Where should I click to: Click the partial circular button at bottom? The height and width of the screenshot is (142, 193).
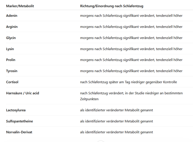[x=101, y=141]
